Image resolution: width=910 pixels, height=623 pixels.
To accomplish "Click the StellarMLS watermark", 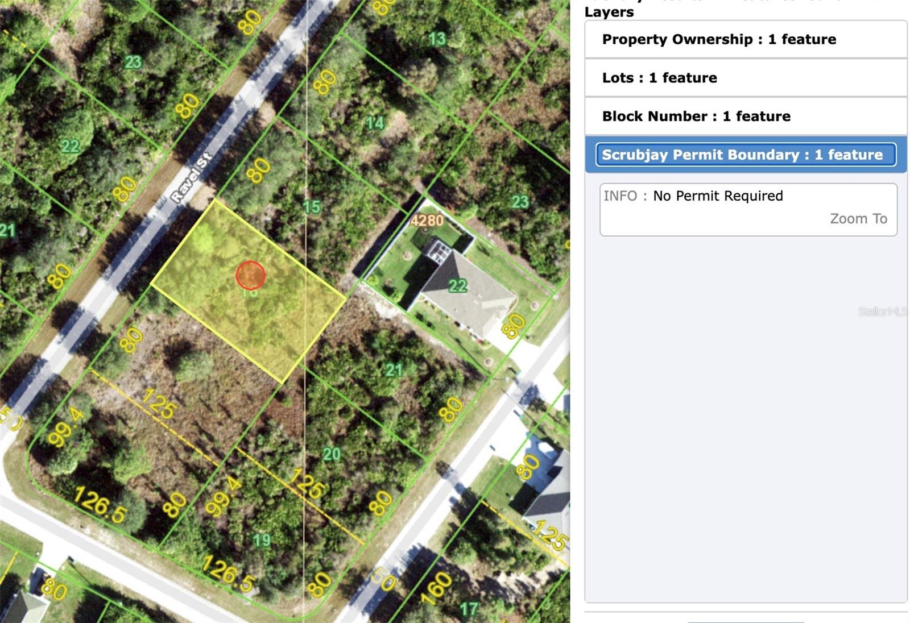I will pyautogui.click(x=882, y=311).
